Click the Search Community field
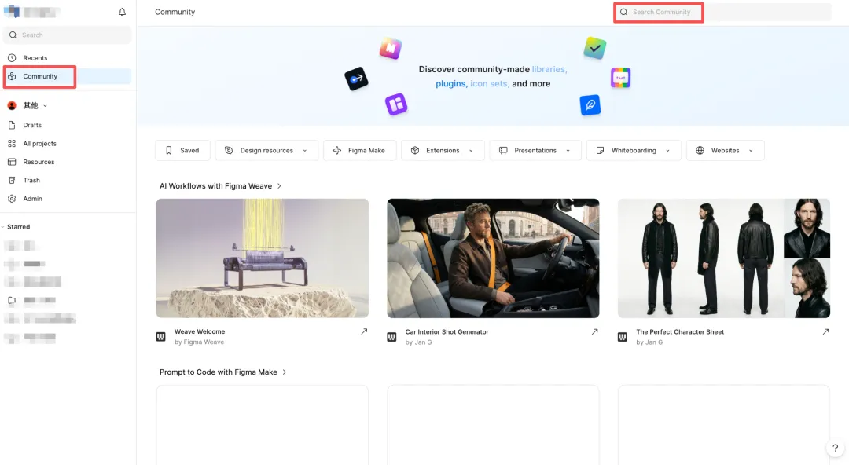This screenshot has height=465, width=849. pos(722,12)
